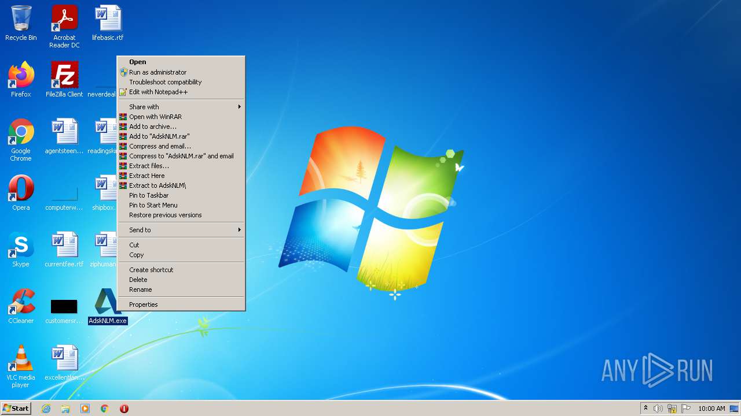Screen dimensions: 741x416
Task: Show hidden tray icons arrow
Action: tap(646, 408)
